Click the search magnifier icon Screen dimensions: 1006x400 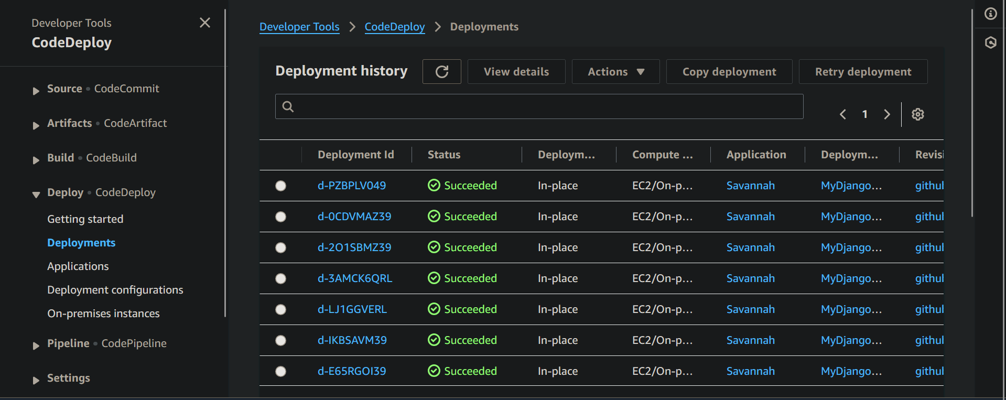pyautogui.click(x=288, y=106)
